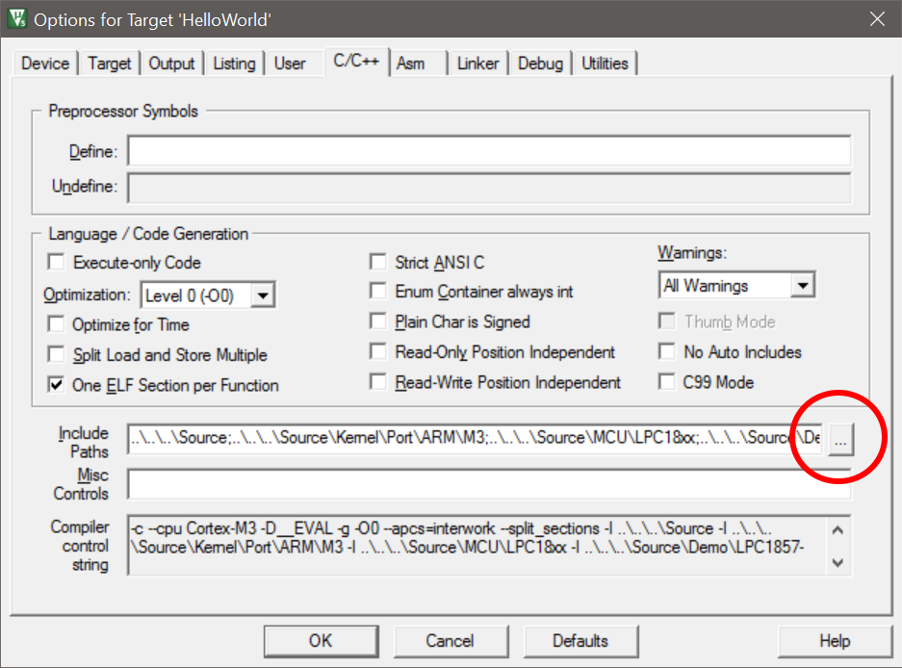Enable Execute-only Code checkbox
Viewport: 902px width, 668px height.
[57, 263]
